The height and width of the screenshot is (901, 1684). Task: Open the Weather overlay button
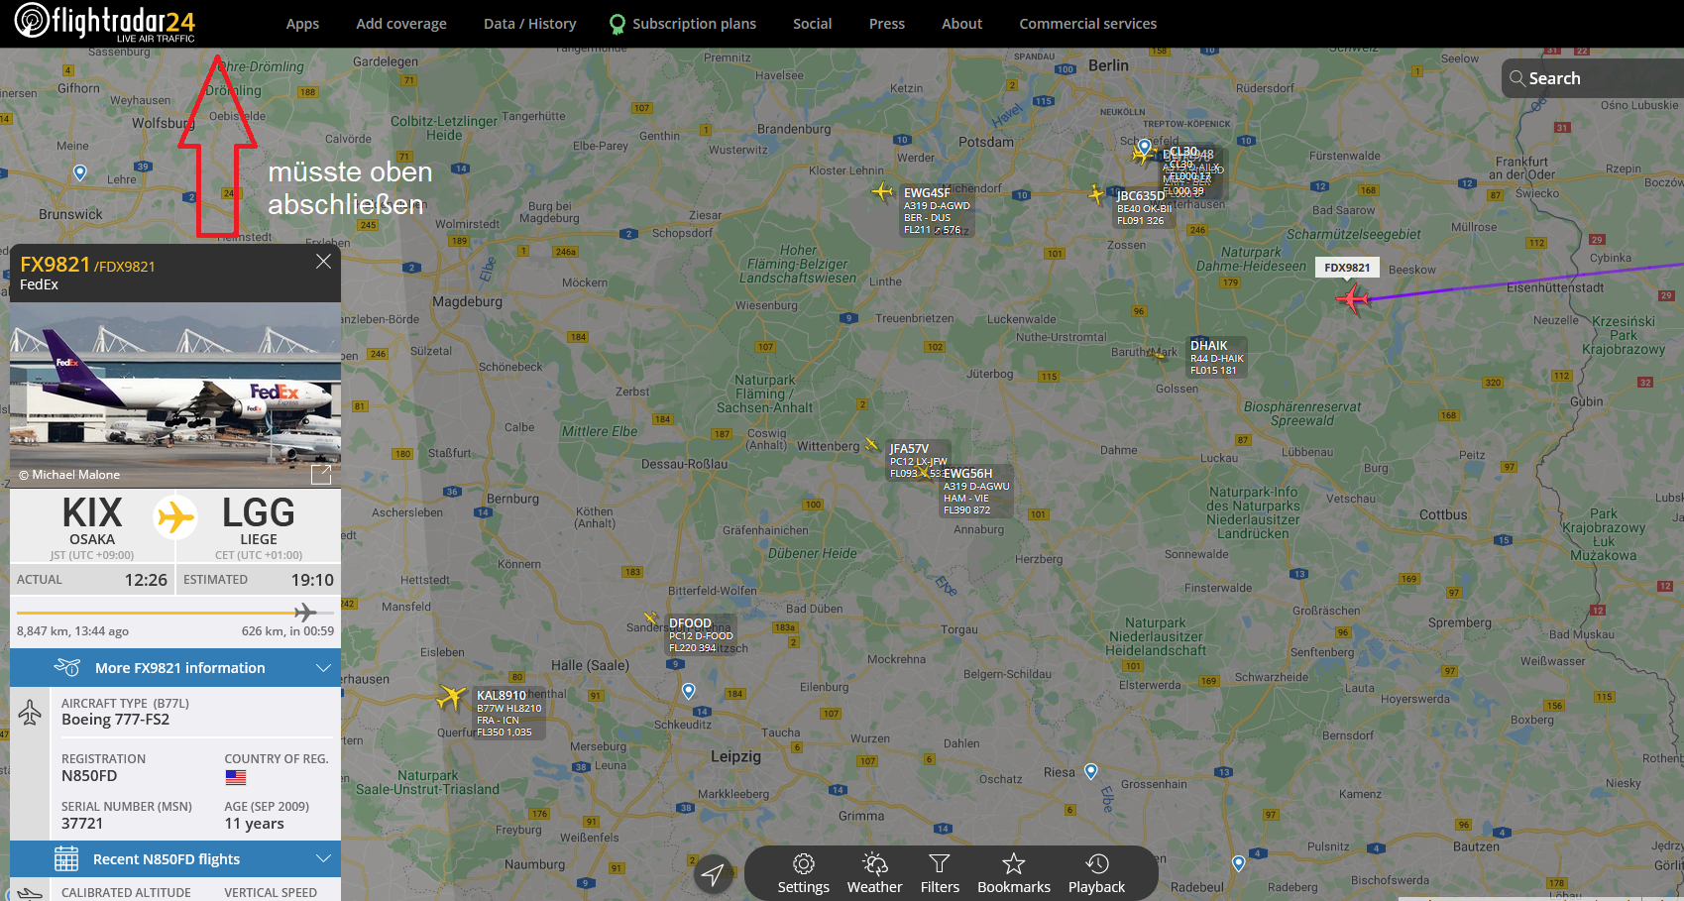click(x=875, y=874)
